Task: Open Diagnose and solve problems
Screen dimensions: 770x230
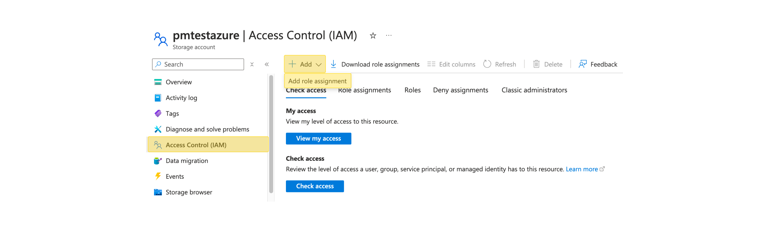Action: (x=208, y=129)
